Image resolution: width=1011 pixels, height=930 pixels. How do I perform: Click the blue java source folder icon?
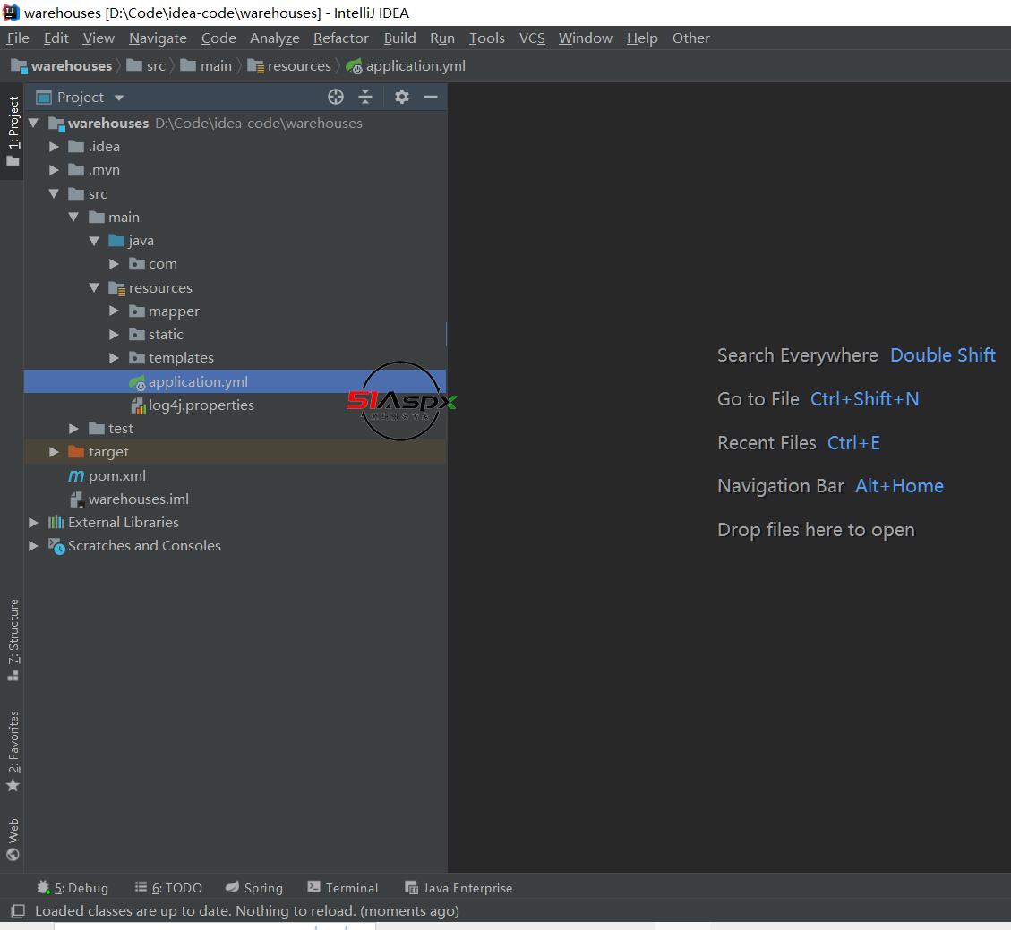pos(116,241)
